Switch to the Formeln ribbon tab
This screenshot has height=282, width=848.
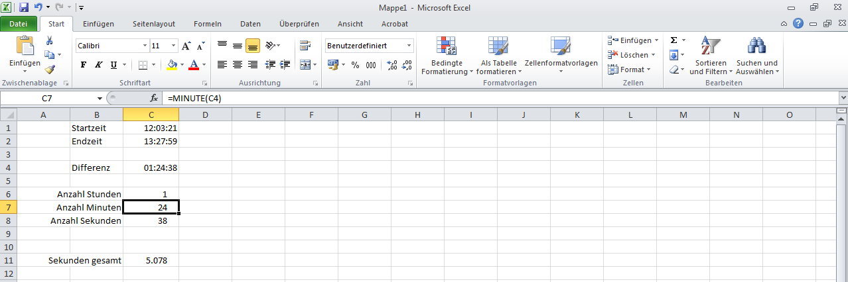207,24
